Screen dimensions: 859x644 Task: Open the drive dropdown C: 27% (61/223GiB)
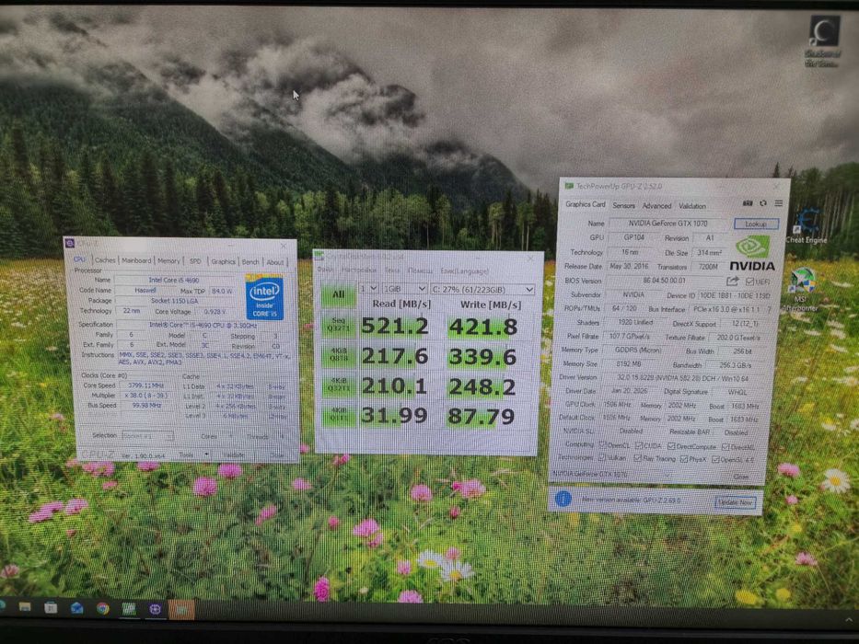point(482,289)
